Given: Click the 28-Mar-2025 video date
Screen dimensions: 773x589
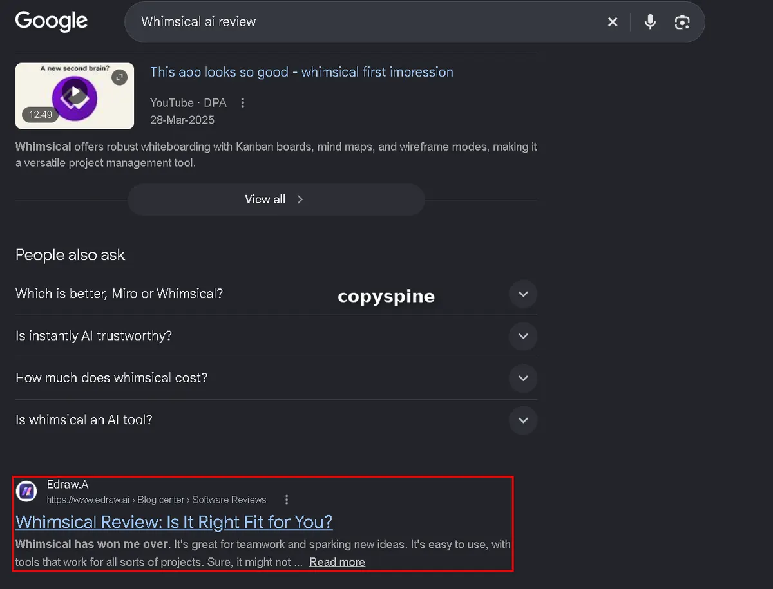Looking at the screenshot, I should (x=182, y=120).
